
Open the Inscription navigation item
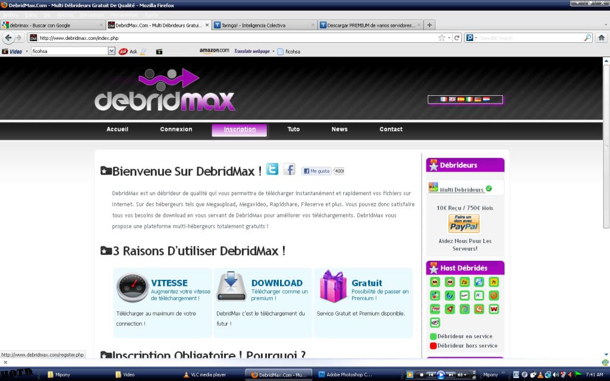239,130
